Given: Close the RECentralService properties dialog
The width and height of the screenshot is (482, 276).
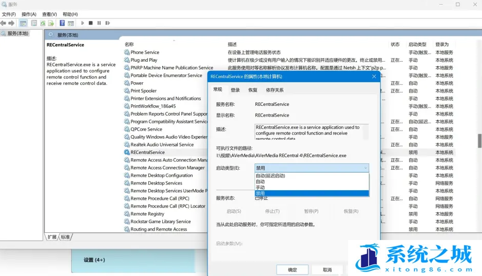Looking at the screenshot, I should pyautogui.click(x=374, y=77).
